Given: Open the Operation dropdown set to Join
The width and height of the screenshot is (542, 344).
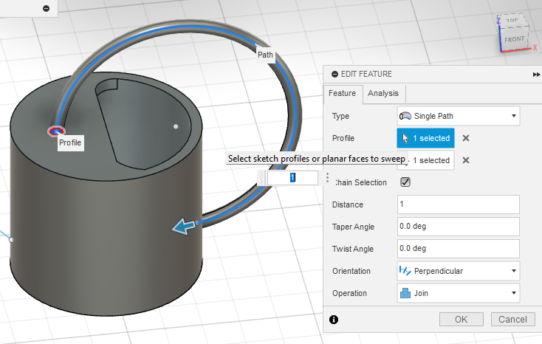Looking at the screenshot, I should coord(458,293).
